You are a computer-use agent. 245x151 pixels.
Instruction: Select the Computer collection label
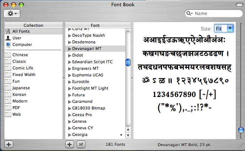click(x=22, y=44)
